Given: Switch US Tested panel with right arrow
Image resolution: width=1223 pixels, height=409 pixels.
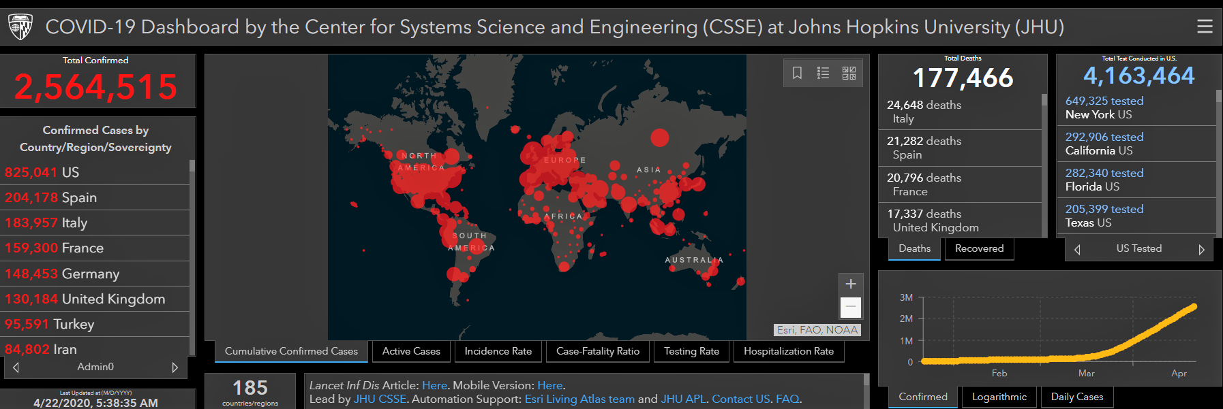Looking at the screenshot, I should click(1201, 250).
